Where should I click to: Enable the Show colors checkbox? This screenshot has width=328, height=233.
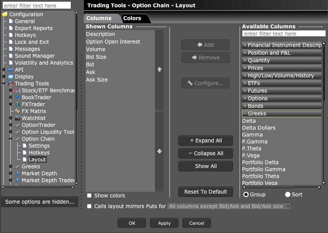[x=89, y=196]
